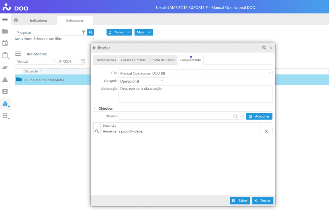Remove objective 'Aumentar a produtividade' with X
The width and height of the screenshot is (329, 216).
point(266,131)
